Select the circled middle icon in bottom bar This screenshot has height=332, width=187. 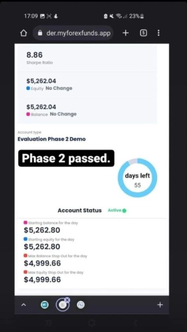62,305
